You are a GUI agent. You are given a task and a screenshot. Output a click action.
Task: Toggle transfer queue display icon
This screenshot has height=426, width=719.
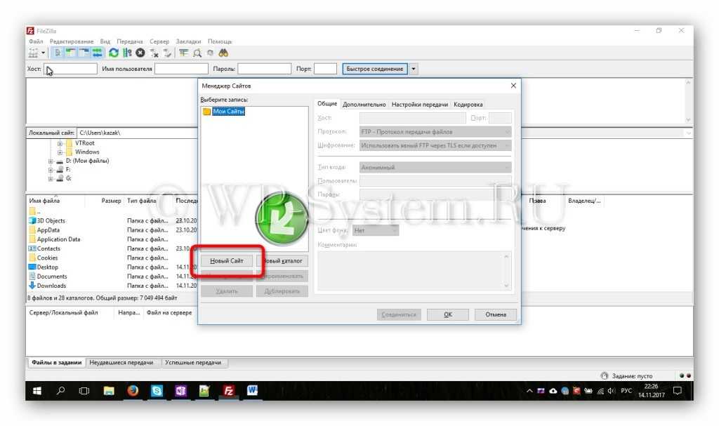point(98,53)
